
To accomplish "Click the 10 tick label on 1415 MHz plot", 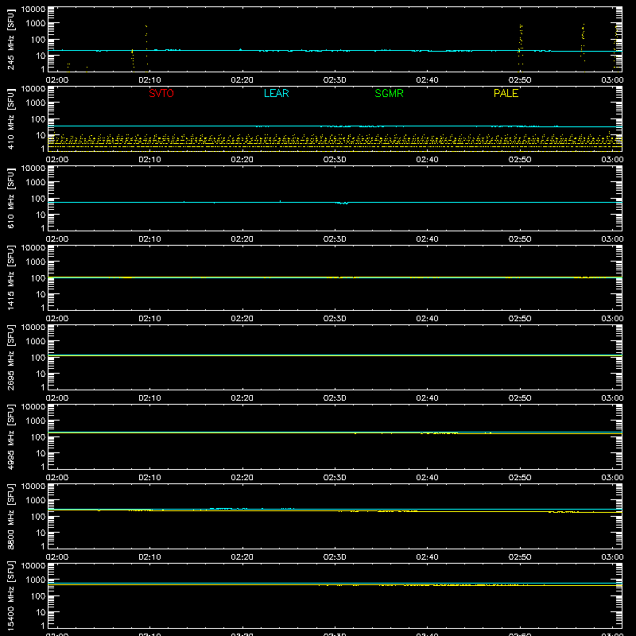I will 41,294.
